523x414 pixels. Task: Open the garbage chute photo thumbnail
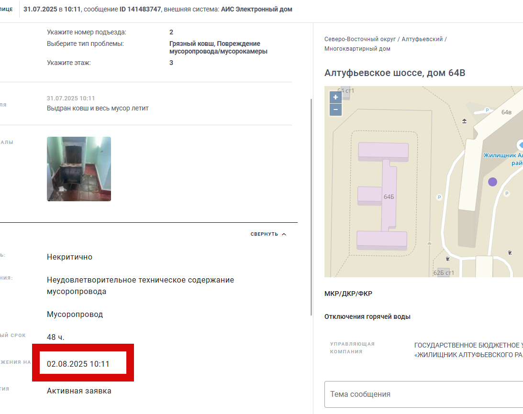point(79,169)
